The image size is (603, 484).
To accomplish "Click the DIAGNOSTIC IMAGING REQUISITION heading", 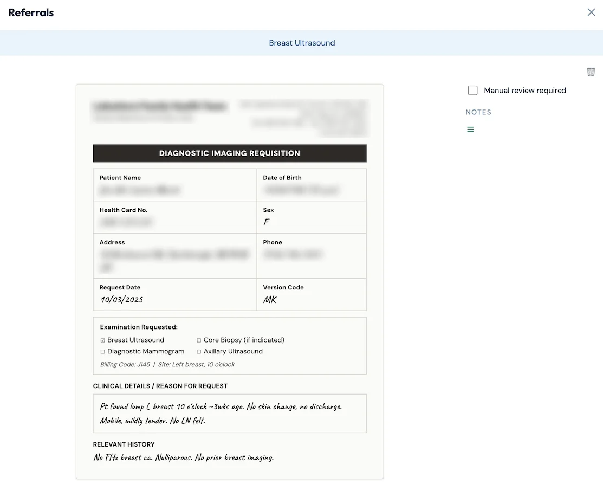I will click(230, 153).
